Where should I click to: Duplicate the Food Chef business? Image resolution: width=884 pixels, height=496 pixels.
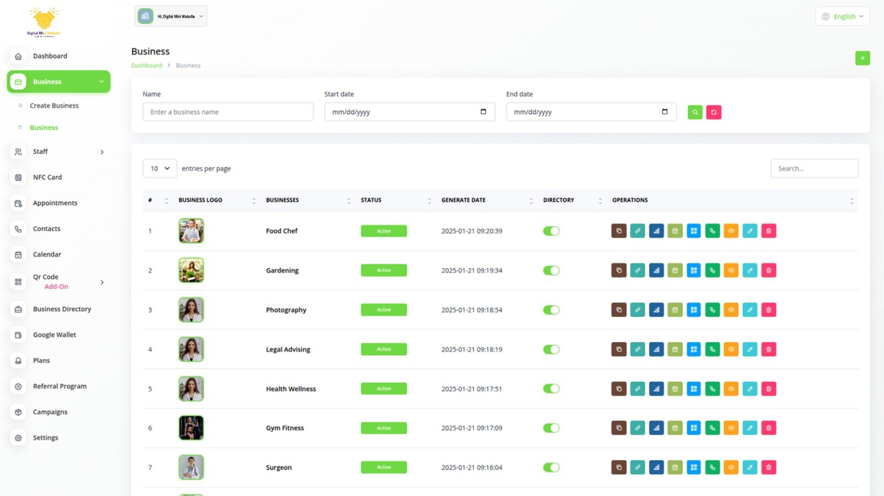coord(619,231)
